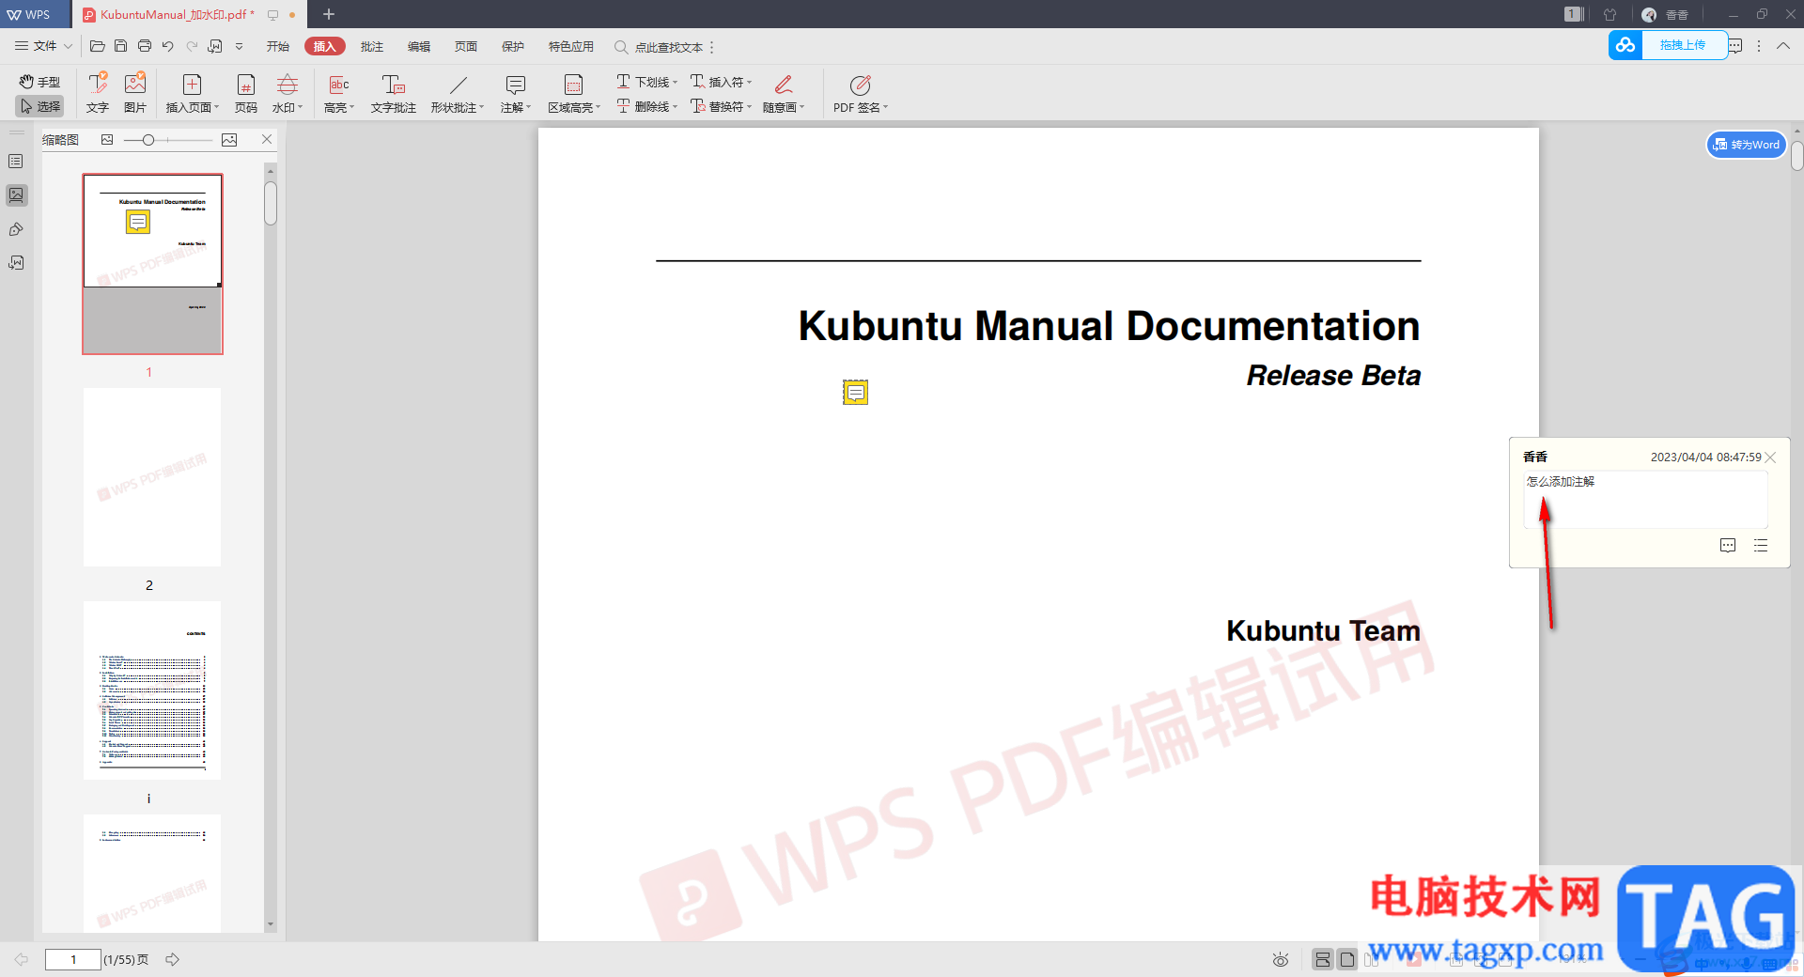Viewport: 1804px width, 977px height.
Task: Close the thumbnail (缩略图) panel
Action: 267,139
